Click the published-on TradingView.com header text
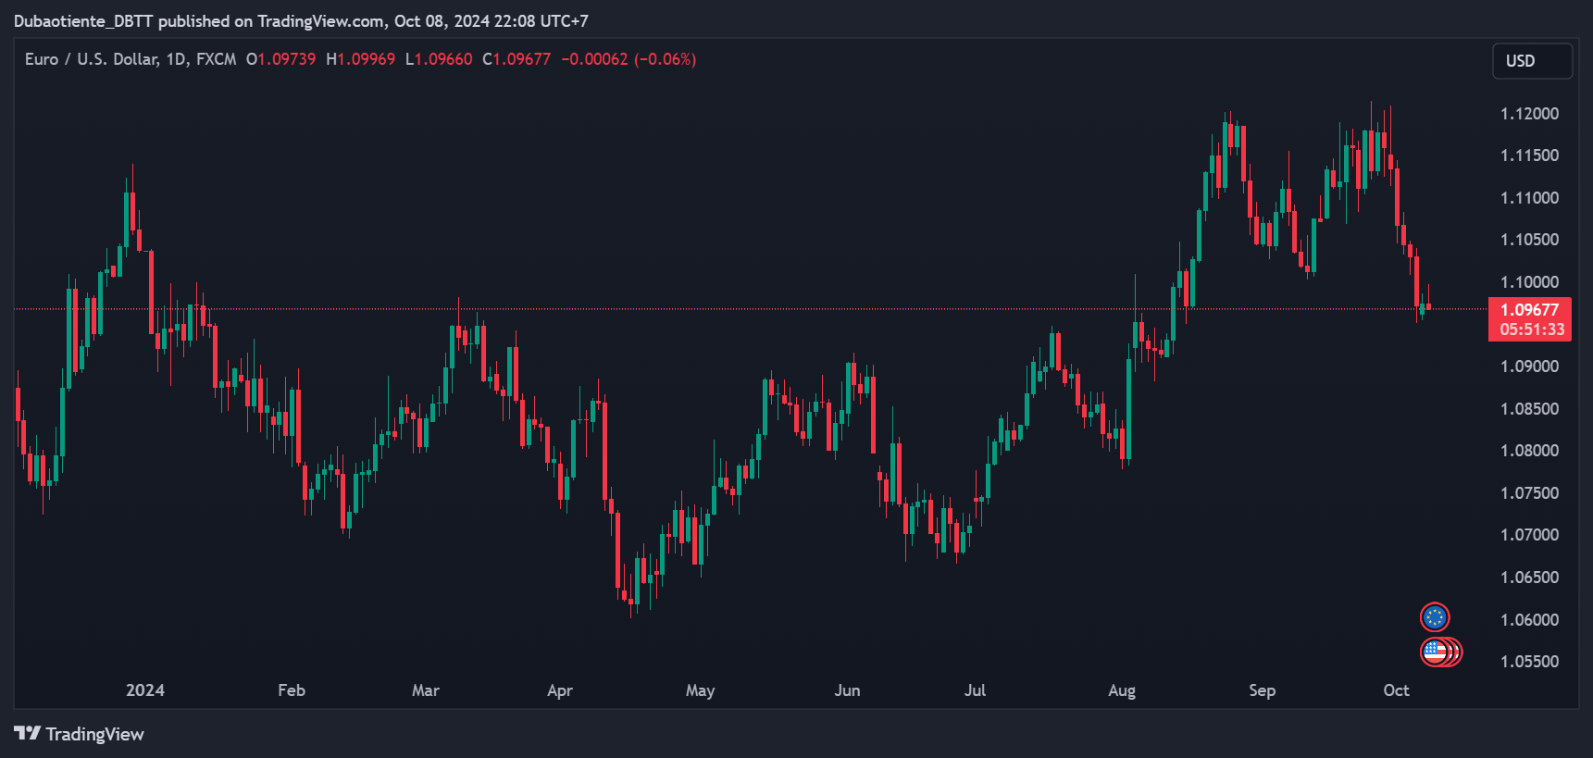This screenshot has width=1593, height=758. coord(301,20)
